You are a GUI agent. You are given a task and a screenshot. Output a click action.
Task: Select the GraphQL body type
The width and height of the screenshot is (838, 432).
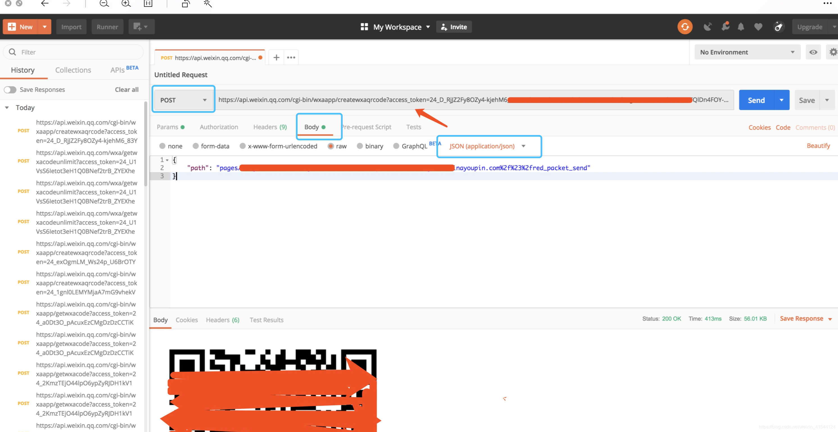coord(396,146)
